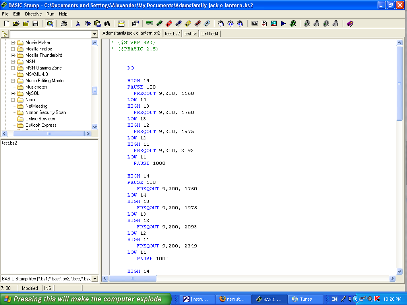The image size is (407, 305).
Task: Click the Cut scissors icon
Action: click(x=78, y=23)
